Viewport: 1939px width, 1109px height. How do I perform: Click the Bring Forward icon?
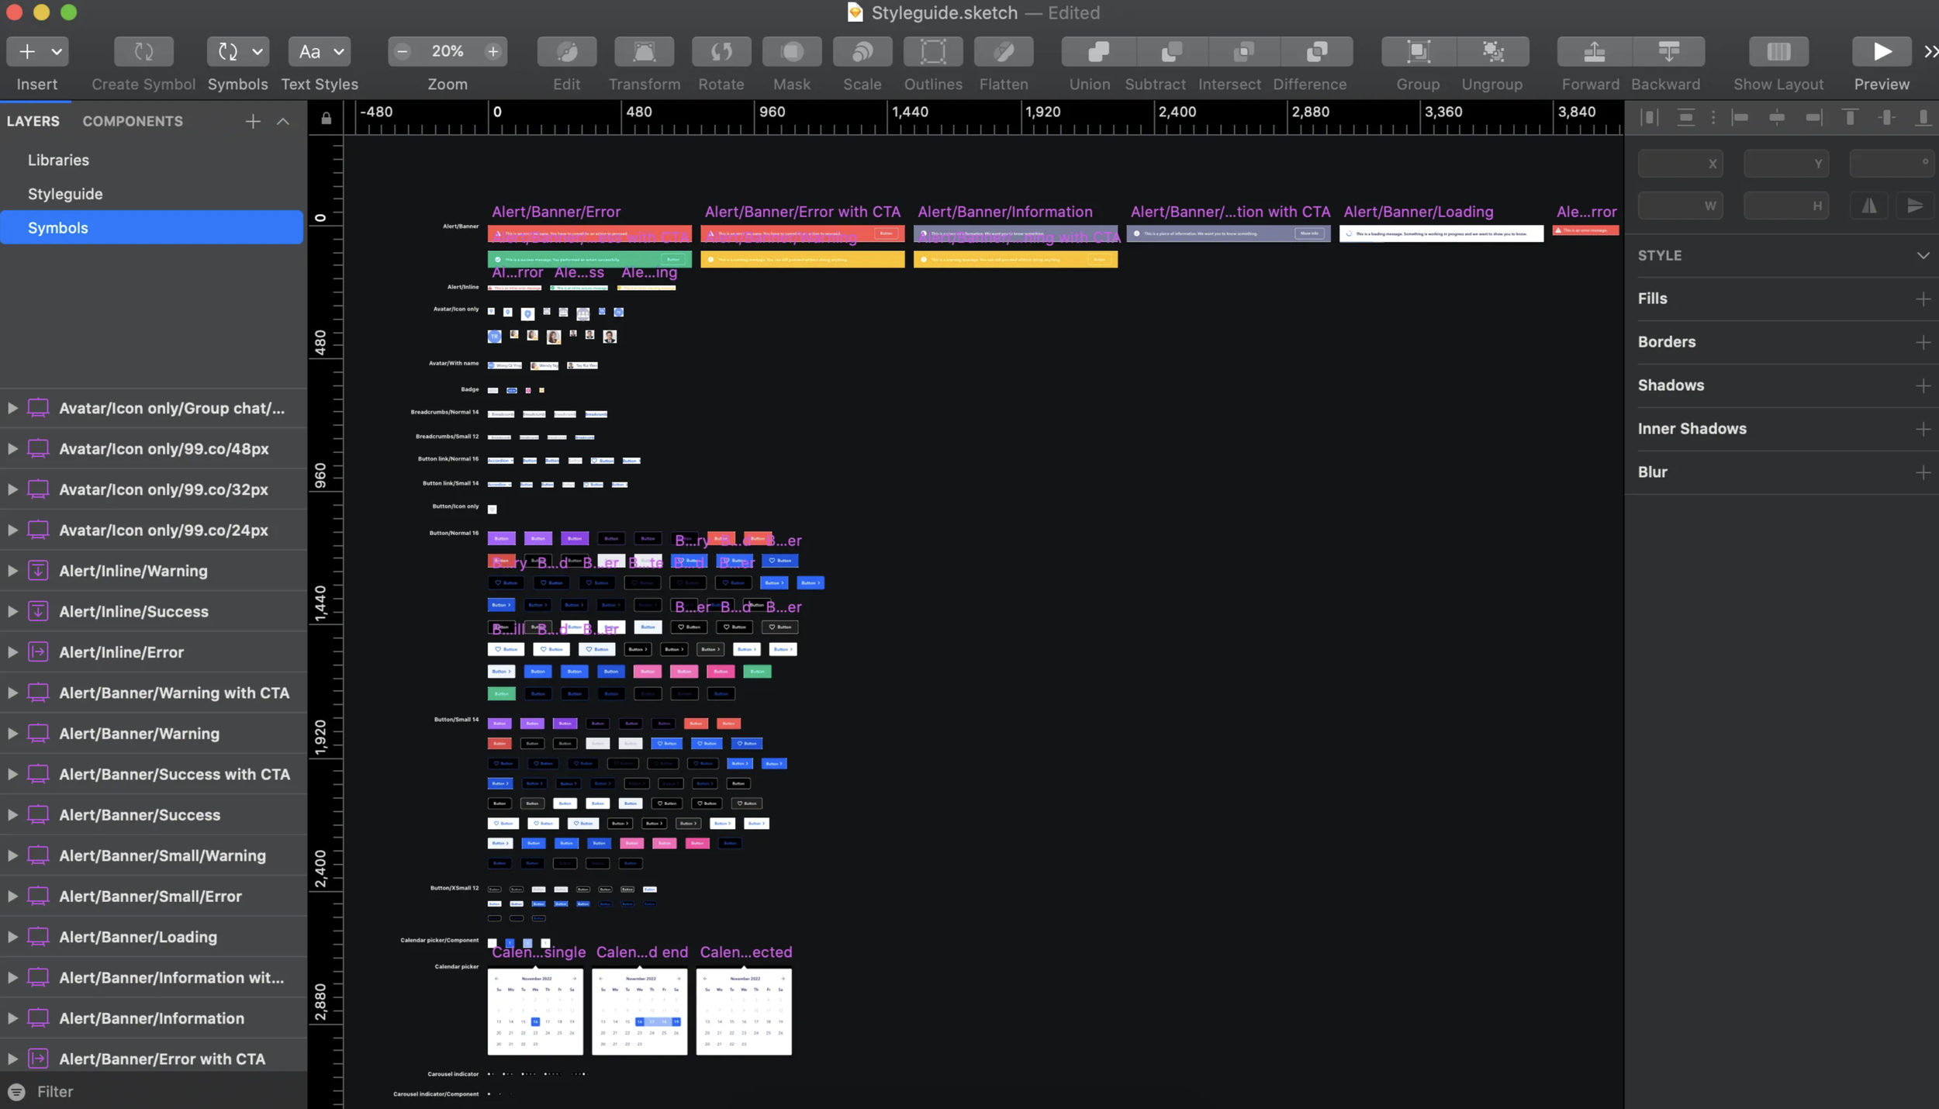tap(1593, 52)
